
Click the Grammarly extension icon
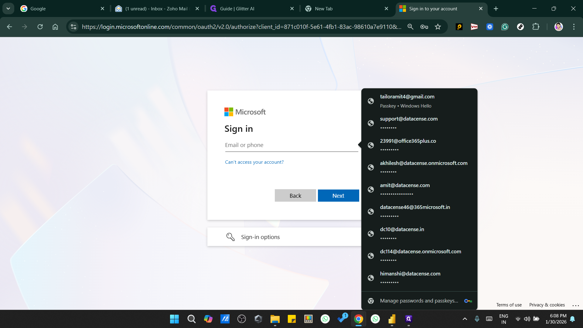click(505, 27)
